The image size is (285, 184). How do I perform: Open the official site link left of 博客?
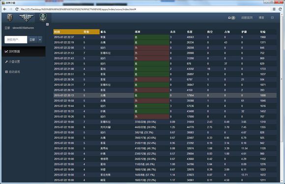(x=247, y=18)
